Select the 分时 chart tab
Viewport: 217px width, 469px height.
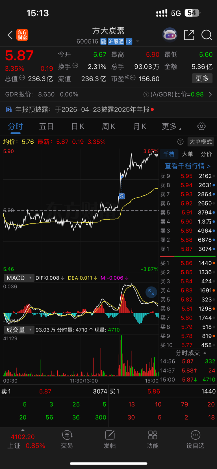(15, 126)
